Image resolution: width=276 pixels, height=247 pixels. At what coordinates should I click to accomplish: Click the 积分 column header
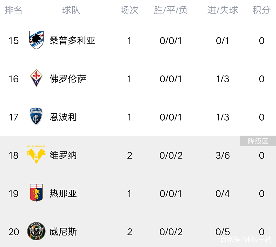point(261,10)
